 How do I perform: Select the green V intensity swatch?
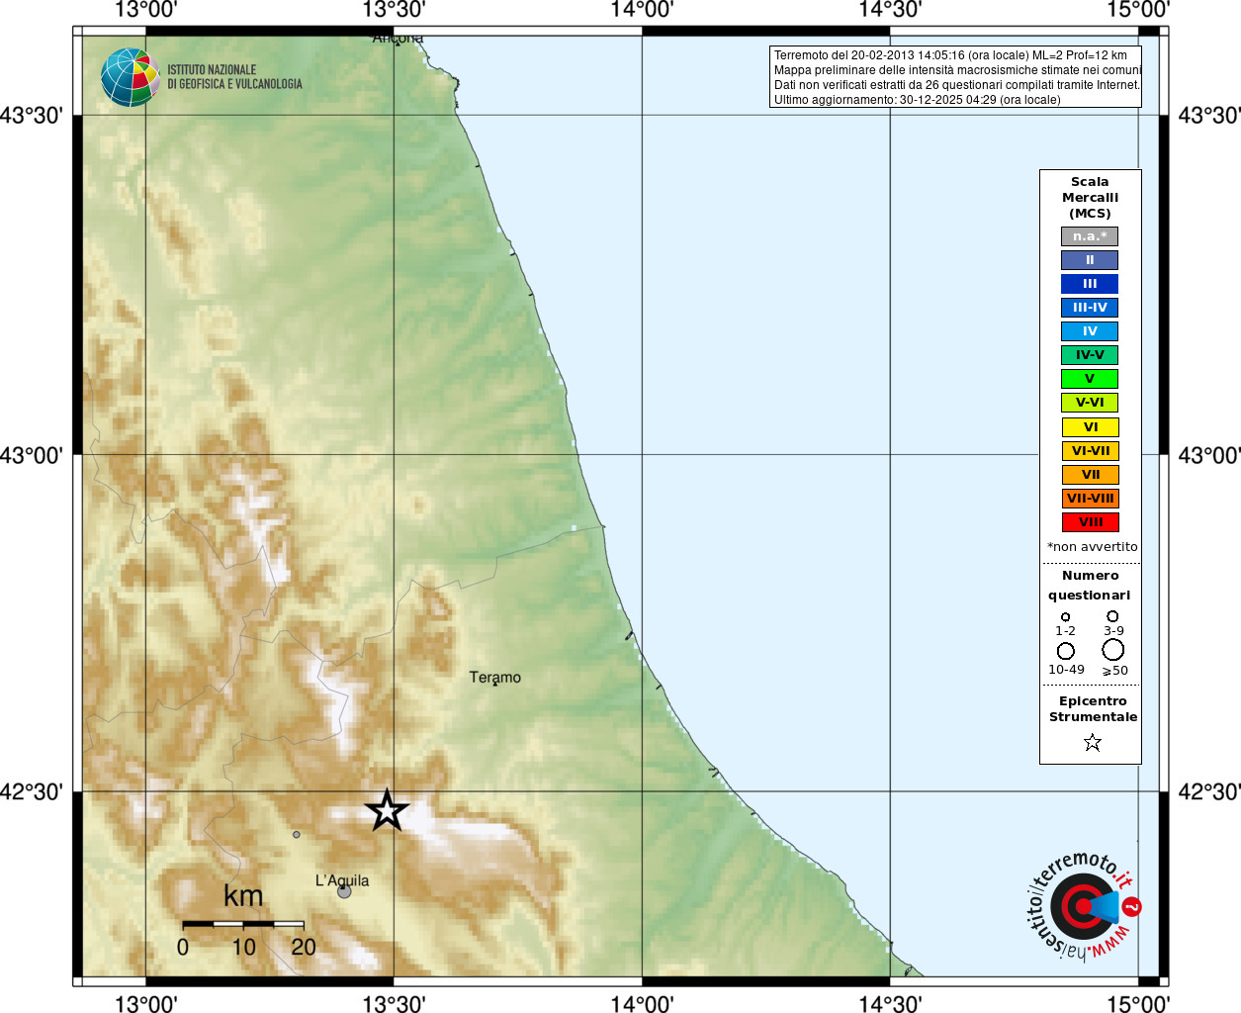[1090, 379]
